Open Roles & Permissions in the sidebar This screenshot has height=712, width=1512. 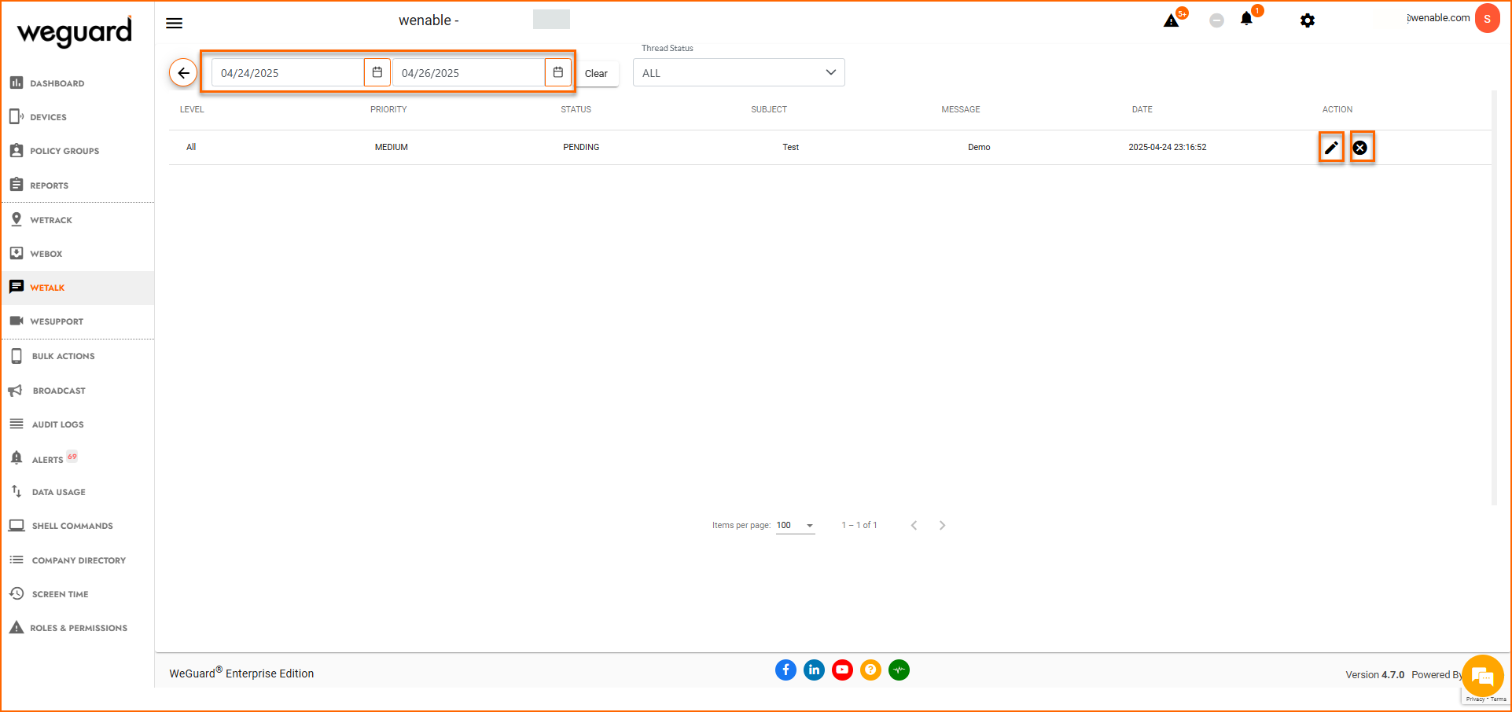77,627
